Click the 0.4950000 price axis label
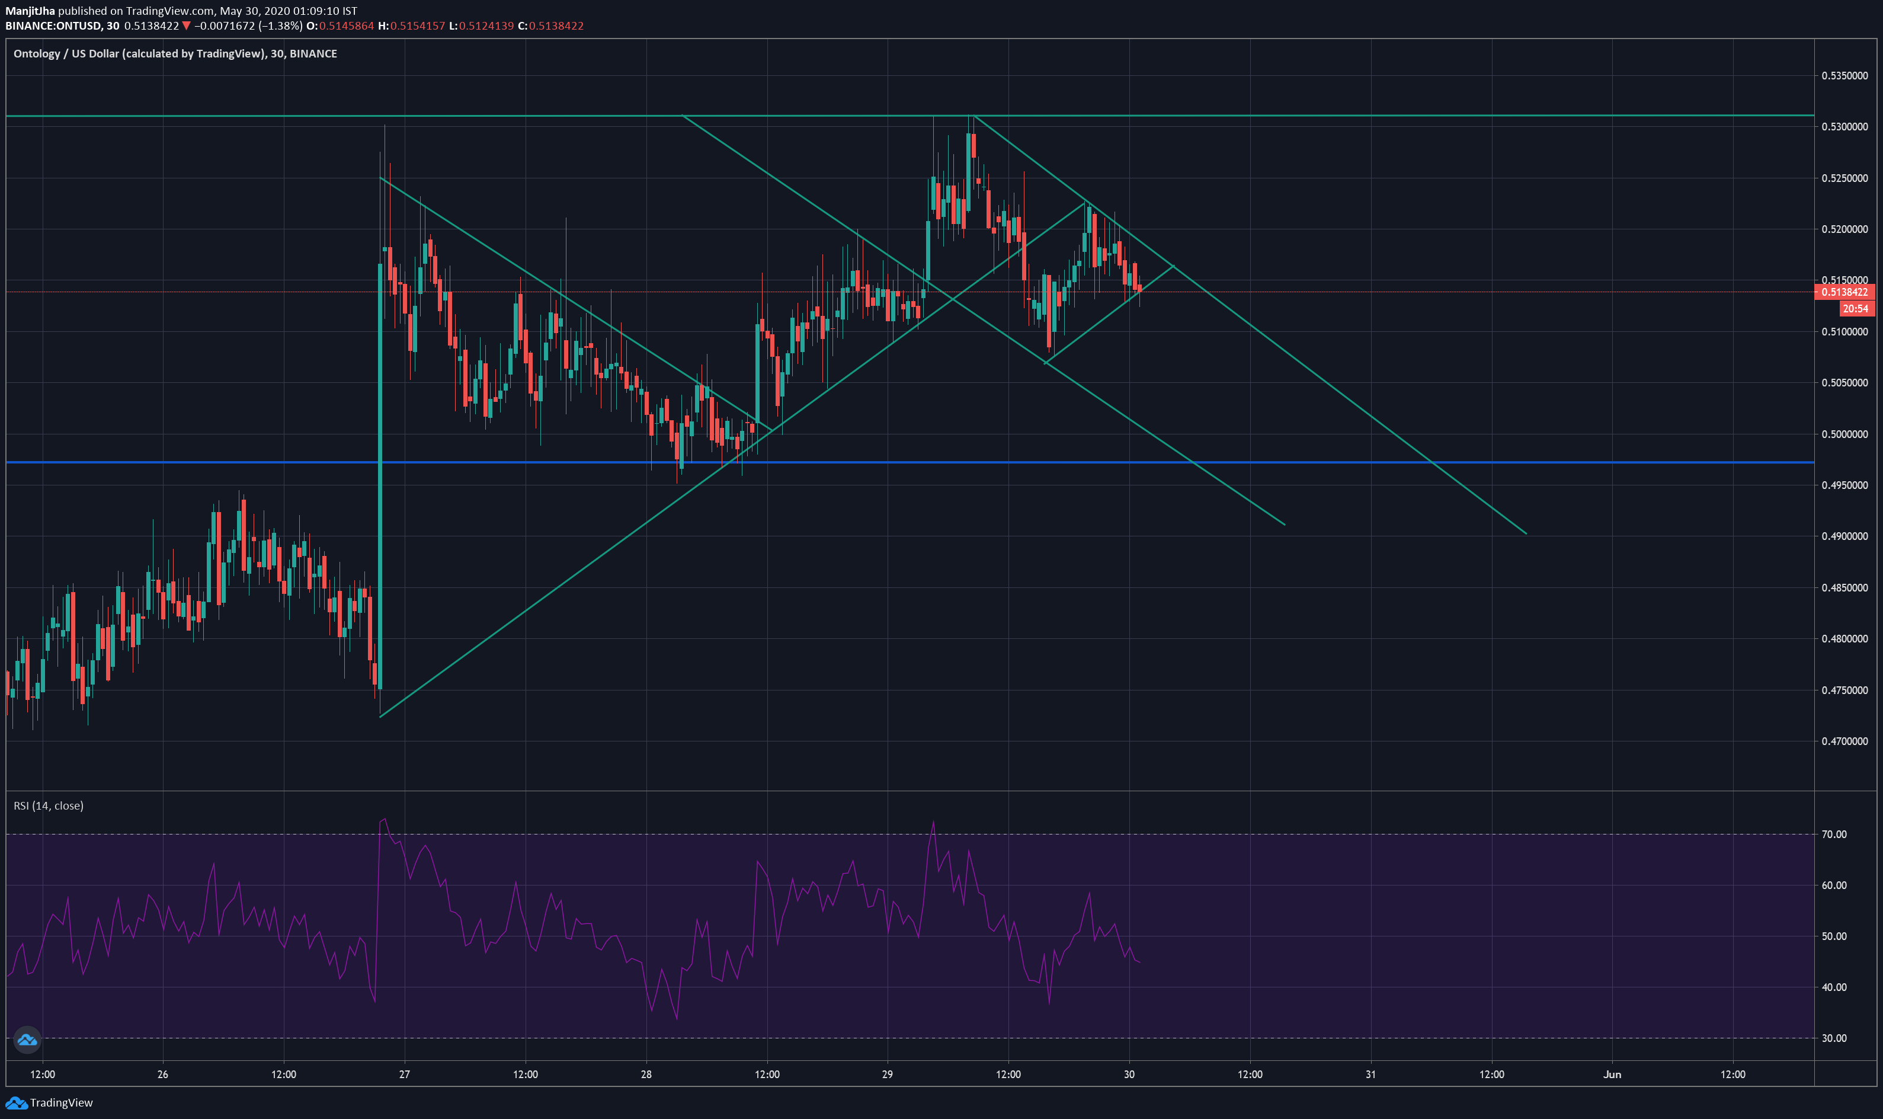The height and width of the screenshot is (1119, 1883). 1844,485
